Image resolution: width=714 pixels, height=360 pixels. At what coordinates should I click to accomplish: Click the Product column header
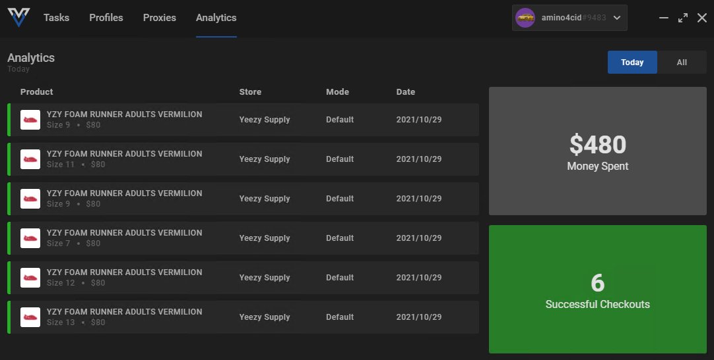click(x=36, y=91)
